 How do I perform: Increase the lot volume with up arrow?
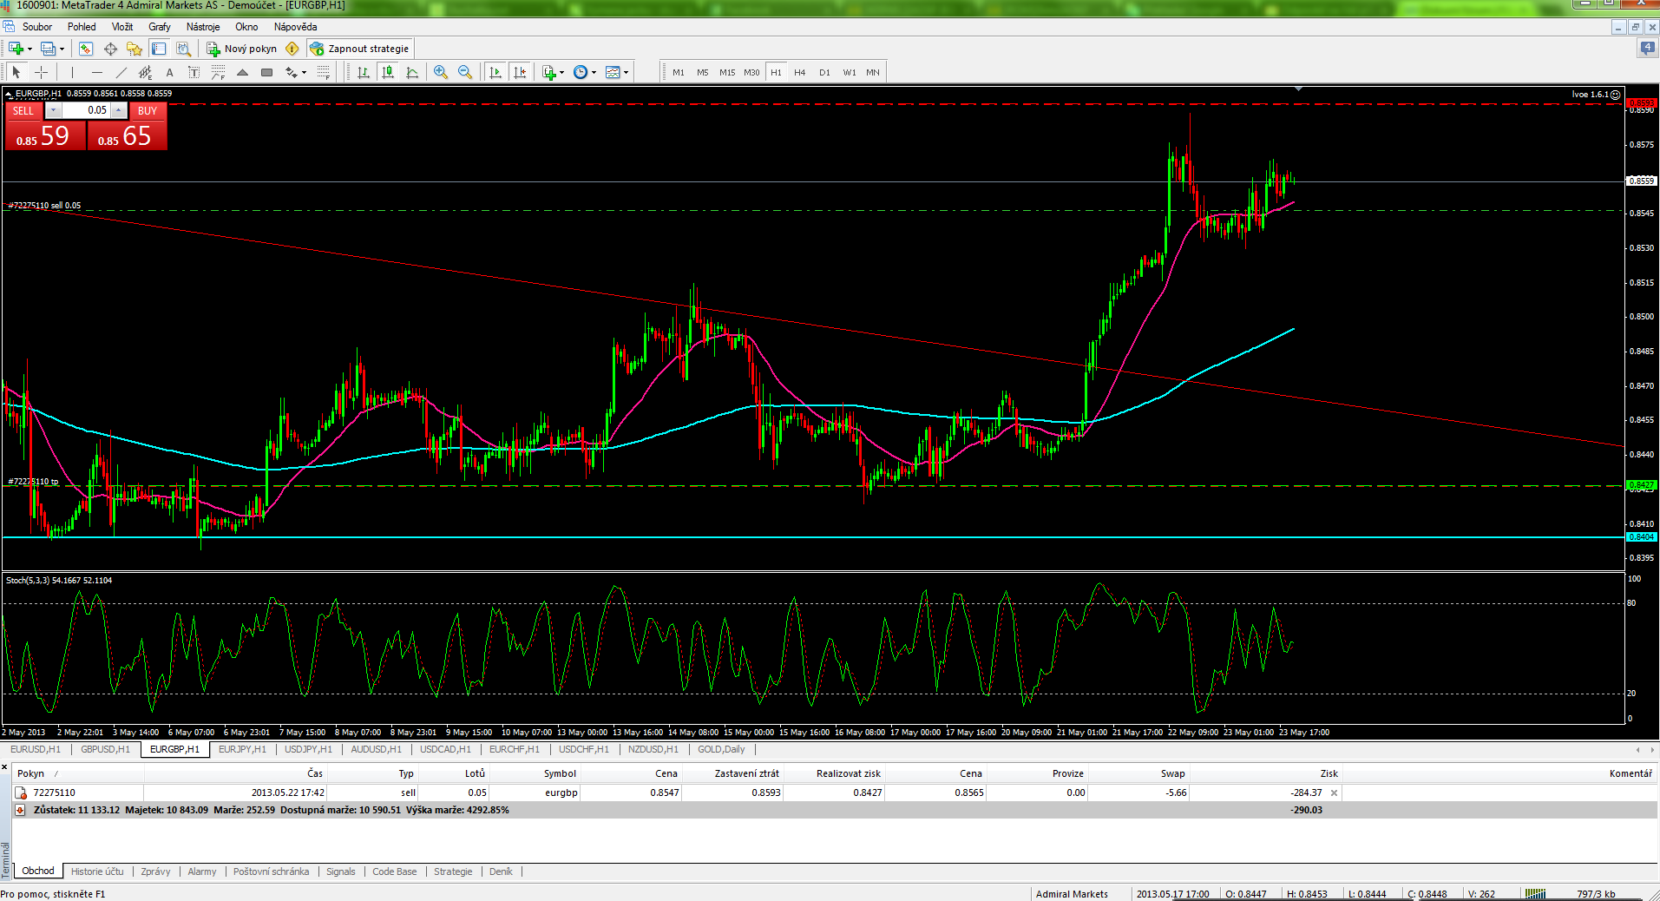pos(119,110)
